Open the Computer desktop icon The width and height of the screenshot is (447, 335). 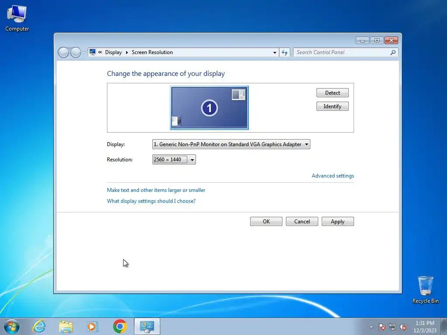(x=17, y=18)
